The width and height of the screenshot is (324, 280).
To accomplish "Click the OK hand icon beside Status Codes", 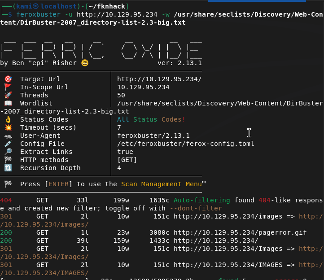I will click(x=8, y=119).
